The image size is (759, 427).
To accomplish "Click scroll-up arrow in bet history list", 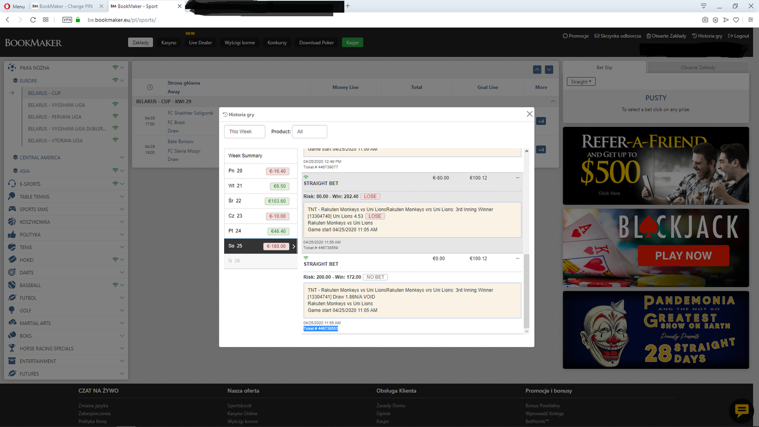I will [527, 152].
